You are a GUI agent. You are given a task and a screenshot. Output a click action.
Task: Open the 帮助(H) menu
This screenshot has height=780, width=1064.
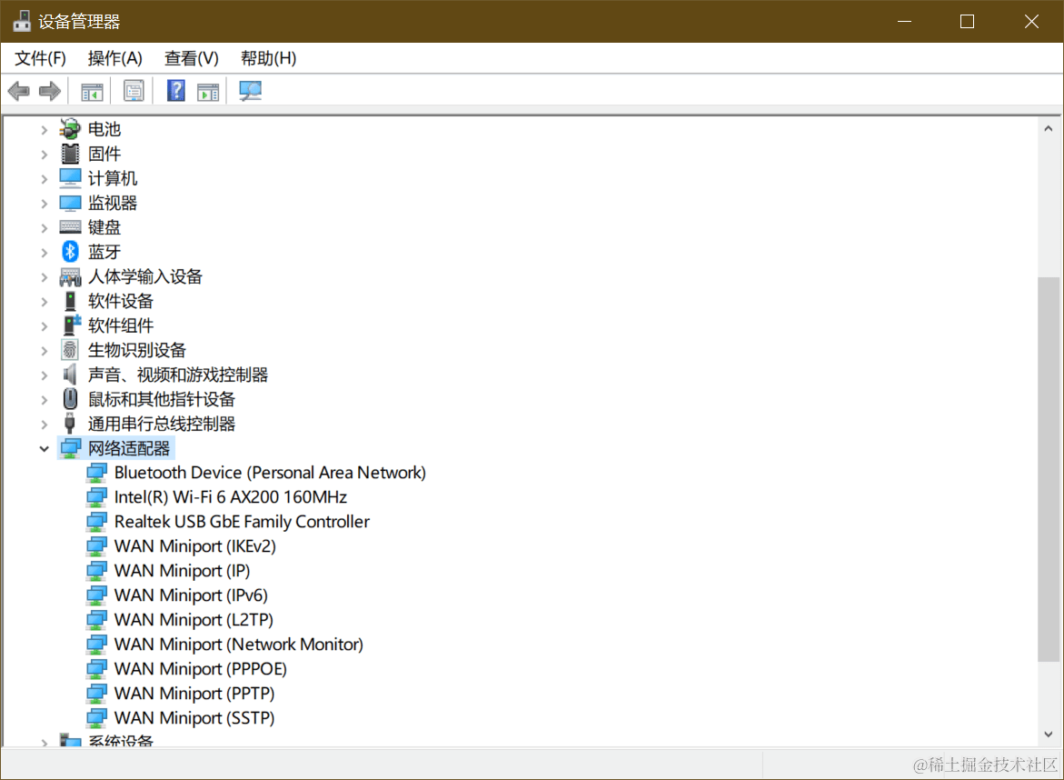[268, 58]
